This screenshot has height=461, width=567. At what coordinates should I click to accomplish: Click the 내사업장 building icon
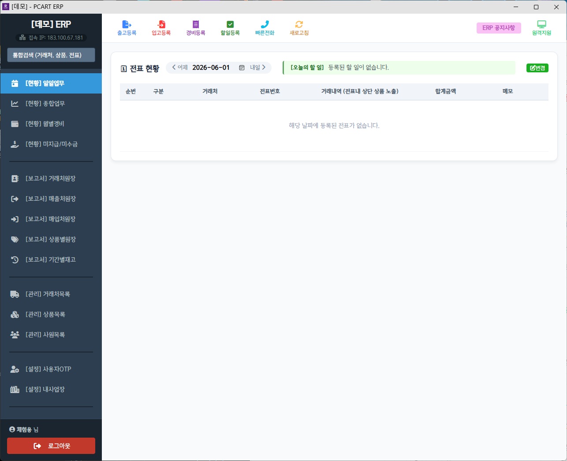[x=15, y=390]
